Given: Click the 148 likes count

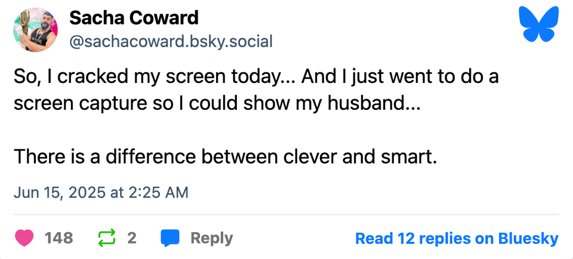Looking at the screenshot, I should pos(59,238).
